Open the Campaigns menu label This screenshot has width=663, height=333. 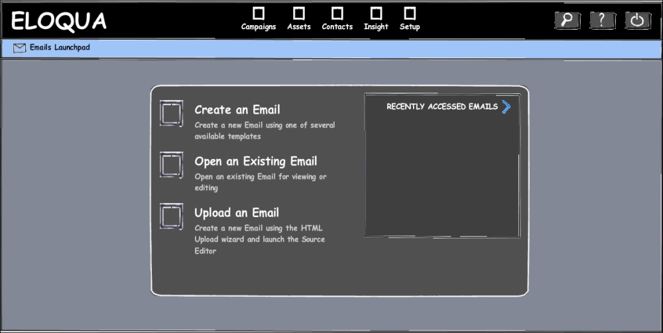[259, 26]
